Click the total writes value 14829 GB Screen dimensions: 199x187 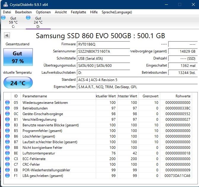coord(183,51)
